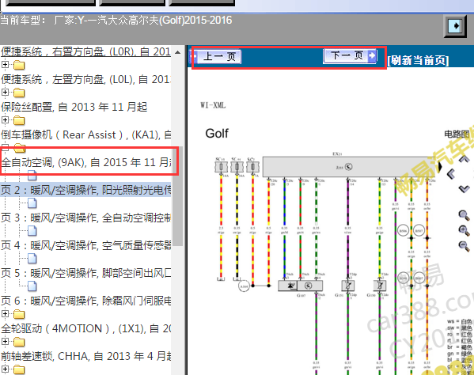Select 前轴差速锁, CHHA, 自 2013 年 4 月起
The image size is (474, 375).
tap(85, 356)
